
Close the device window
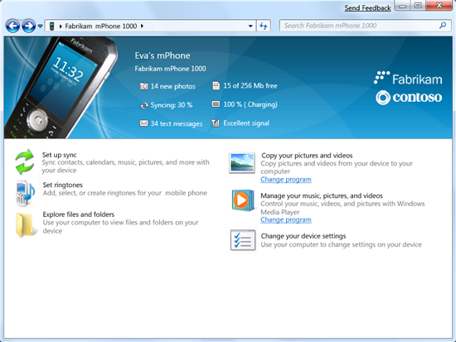(x=439, y=6)
